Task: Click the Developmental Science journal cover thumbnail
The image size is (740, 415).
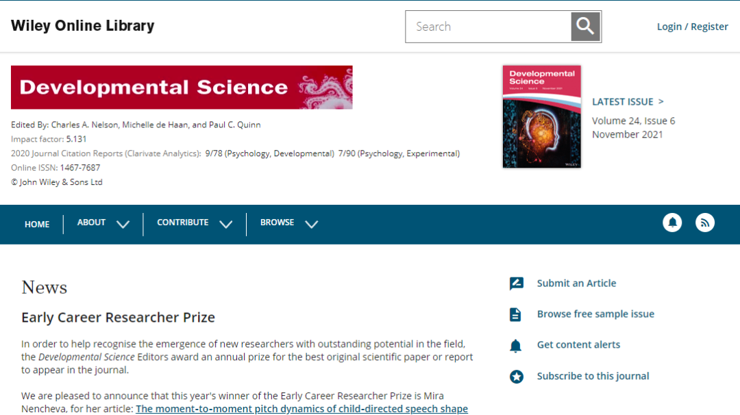Action: (x=541, y=116)
